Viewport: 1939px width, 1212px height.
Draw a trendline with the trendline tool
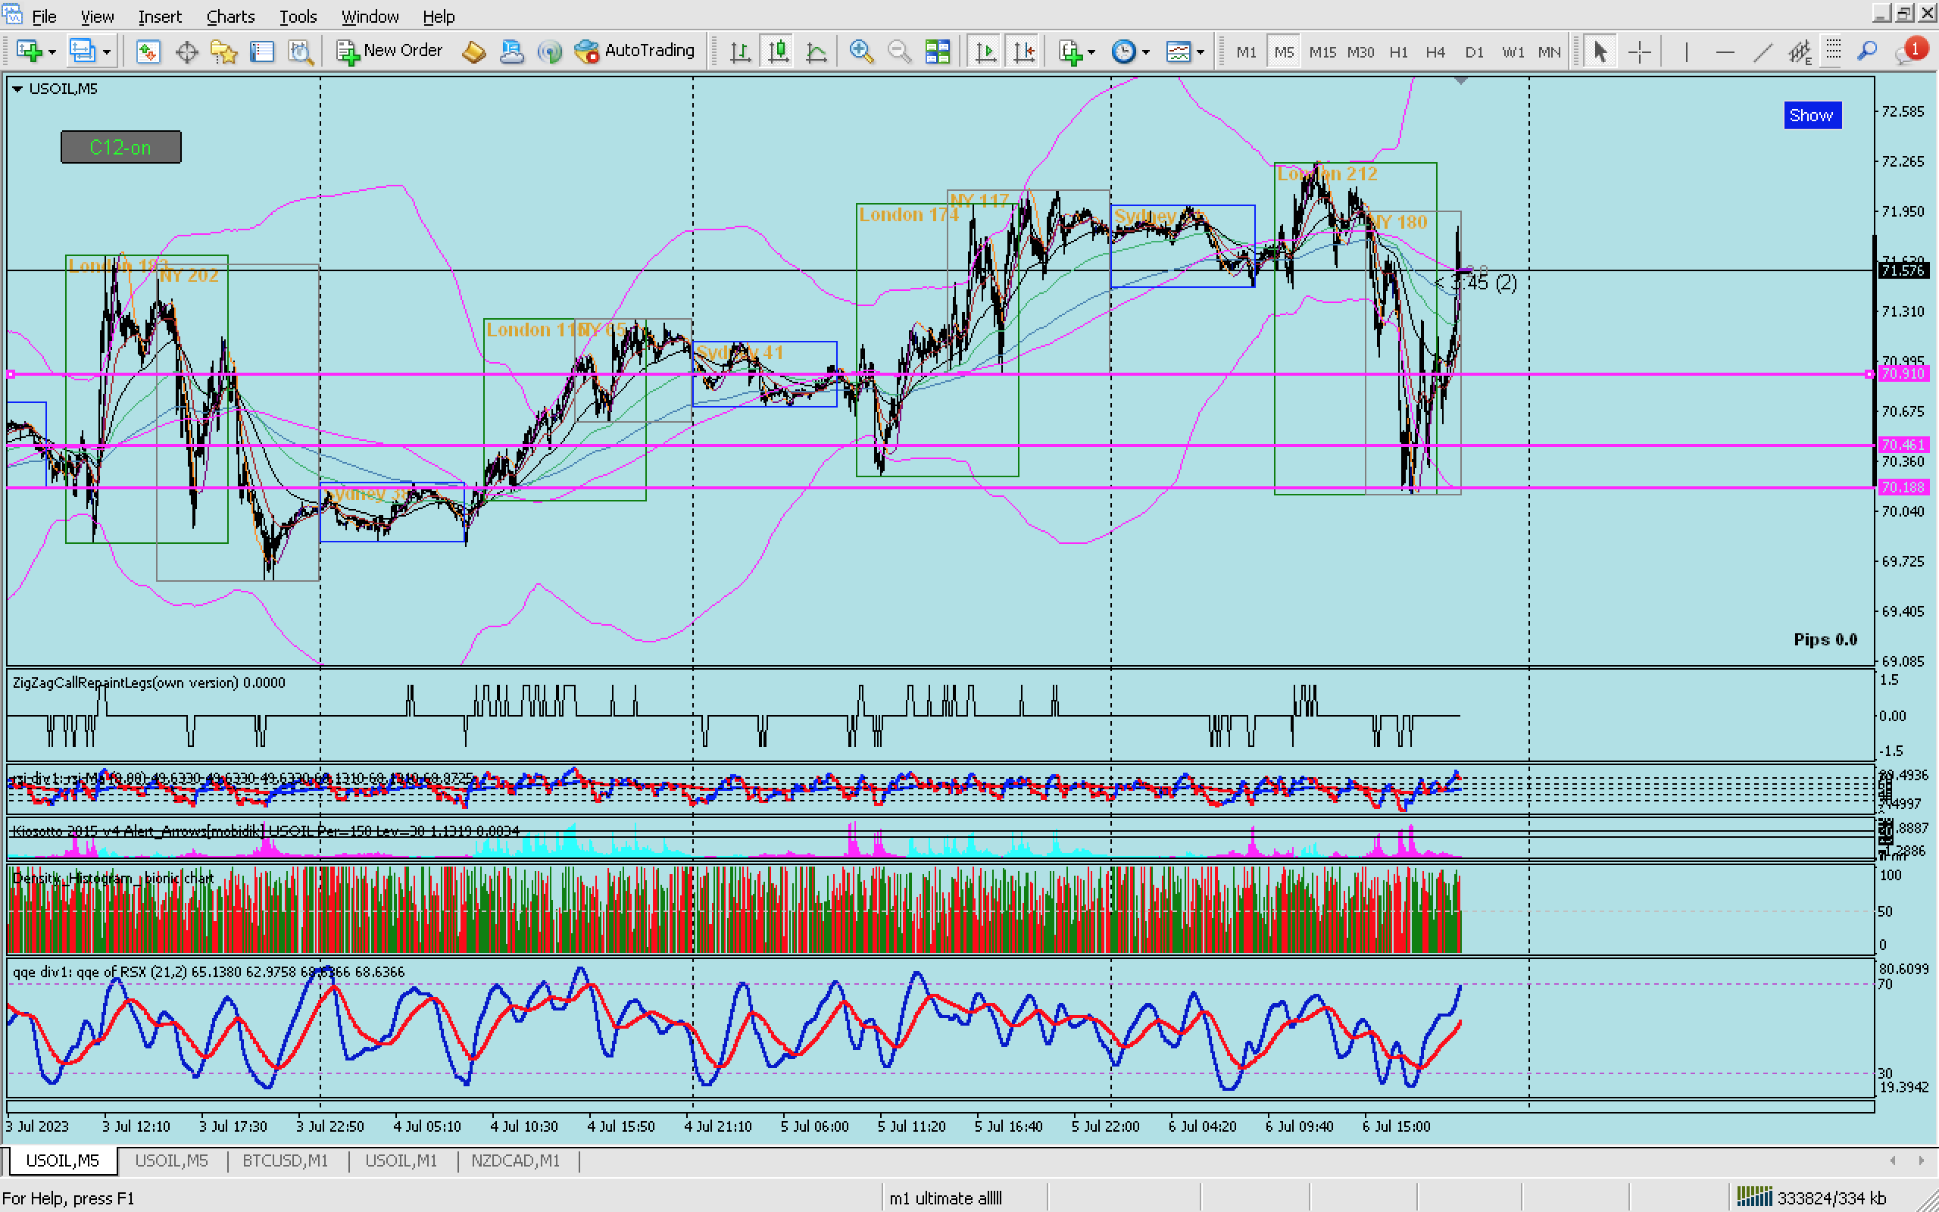pos(1762,52)
